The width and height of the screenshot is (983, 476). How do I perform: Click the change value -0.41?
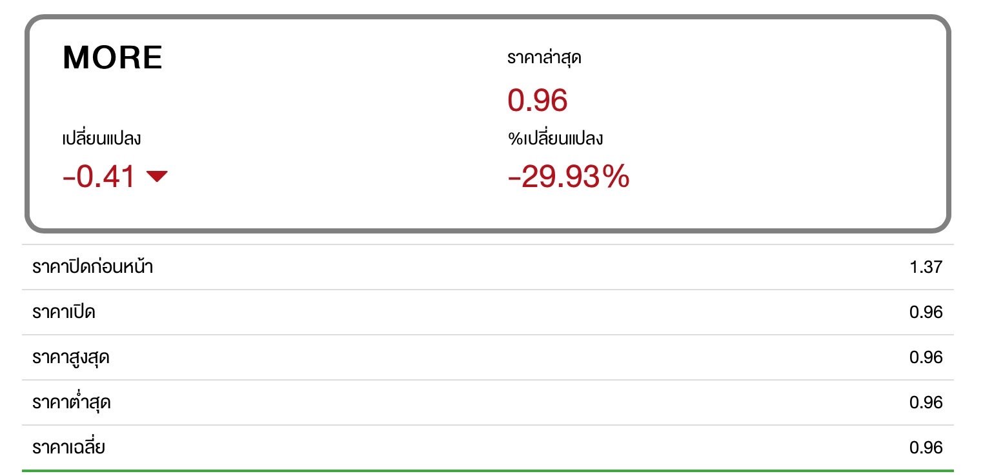[99, 177]
